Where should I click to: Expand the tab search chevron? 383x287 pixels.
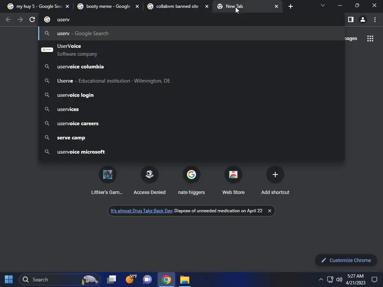[x=323, y=5]
